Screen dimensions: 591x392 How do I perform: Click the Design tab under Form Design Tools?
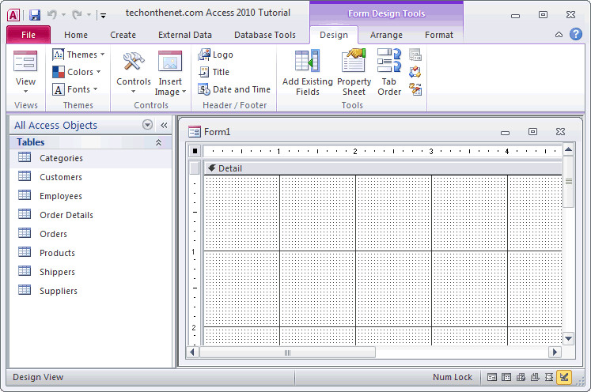point(334,35)
